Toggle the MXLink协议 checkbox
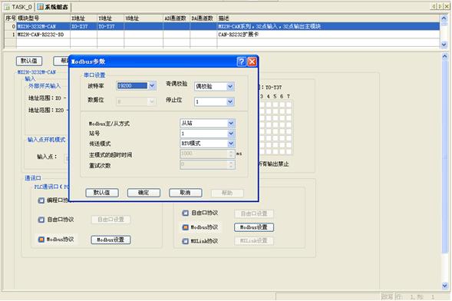 click(186, 241)
